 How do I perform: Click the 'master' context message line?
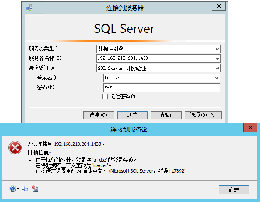point(73,165)
